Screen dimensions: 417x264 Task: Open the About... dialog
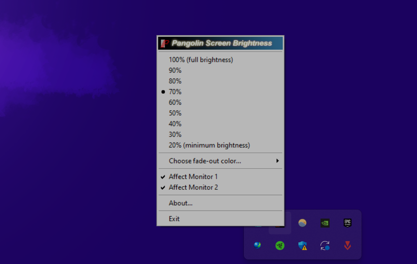pyautogui.click(x=181, y=203)
